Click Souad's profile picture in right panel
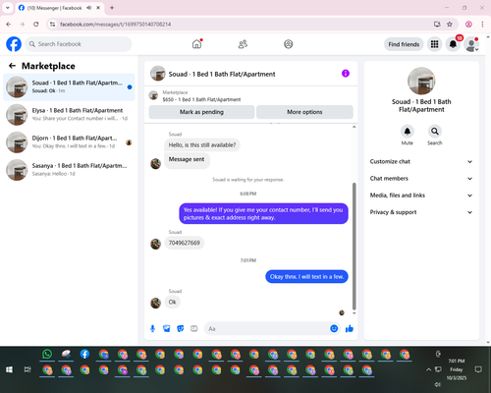 (x=421, y=81)
